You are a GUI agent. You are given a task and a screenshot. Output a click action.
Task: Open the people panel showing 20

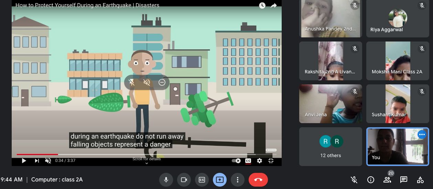[x=387, y=180]
